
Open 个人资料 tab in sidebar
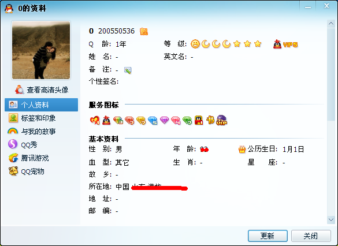point(42,105)
